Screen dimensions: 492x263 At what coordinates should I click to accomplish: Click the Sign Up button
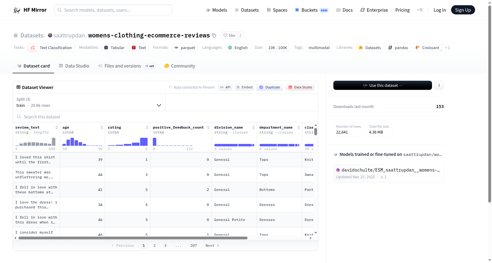tap(463, 10)
